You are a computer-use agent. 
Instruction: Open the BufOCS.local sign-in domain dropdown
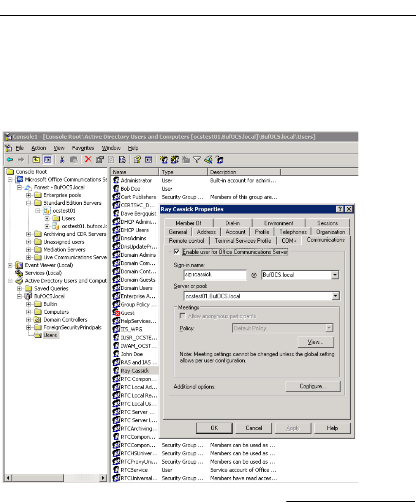pyautogui.click(x=335, y=275)
